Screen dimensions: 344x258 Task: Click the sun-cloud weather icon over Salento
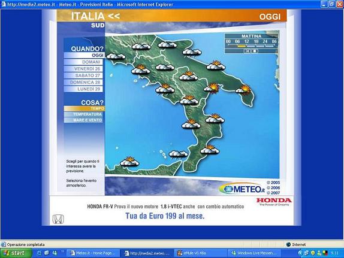pyautogui.click(x=243, y=89)
